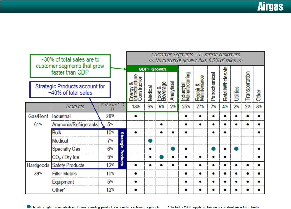Select the teal dot for Specialty Gas under Utilities
This screenshot has width=291, height=209.
tap(236, 149)
